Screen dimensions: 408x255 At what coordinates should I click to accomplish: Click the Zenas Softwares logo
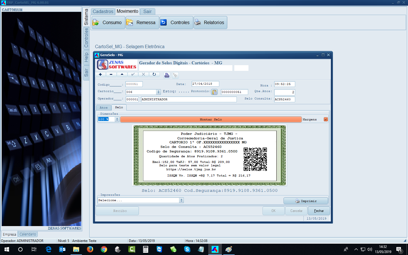pyautogui.click(x=117, y=65)
